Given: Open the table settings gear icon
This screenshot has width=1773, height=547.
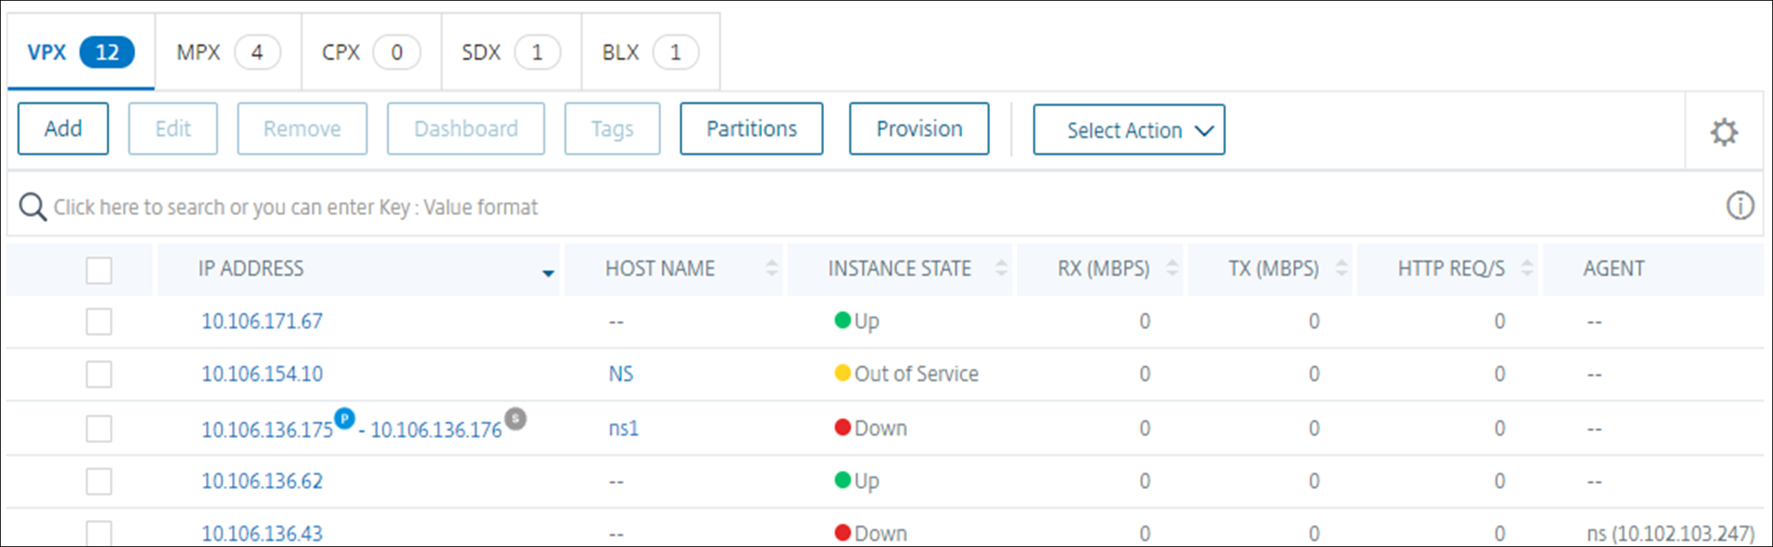Looking at the screenshot, I should click(1723, 132).
